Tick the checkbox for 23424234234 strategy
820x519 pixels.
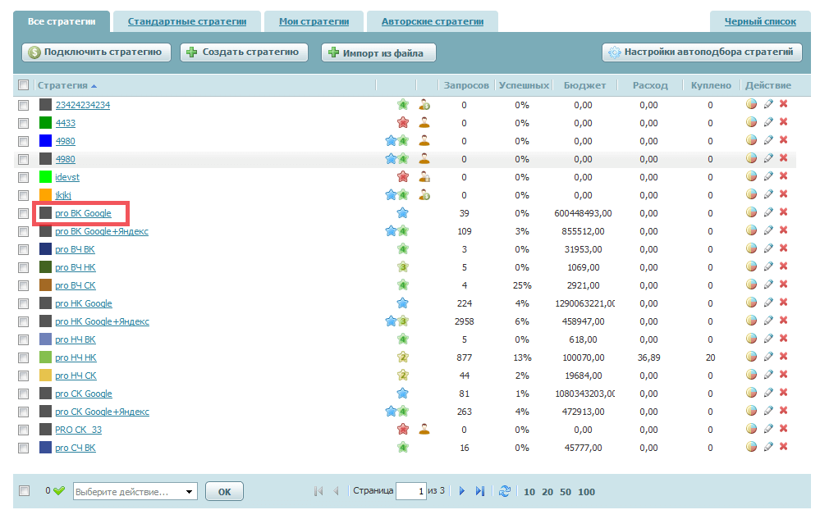click(24, 105)
